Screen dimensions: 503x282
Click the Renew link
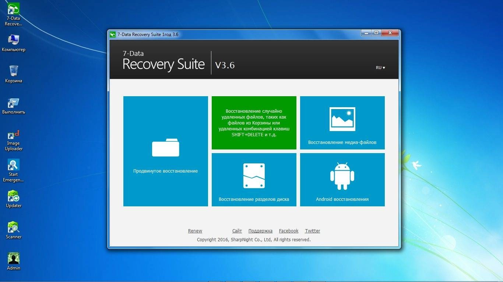point(195,231)
